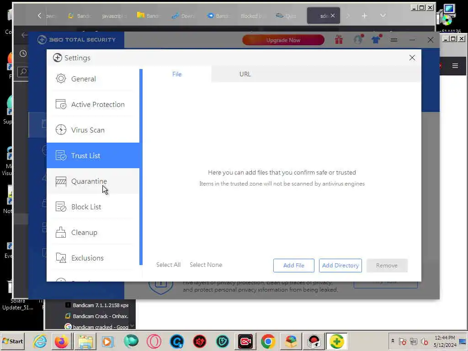
Task: Click 360 Total Security logo
Action: [77, 40]
